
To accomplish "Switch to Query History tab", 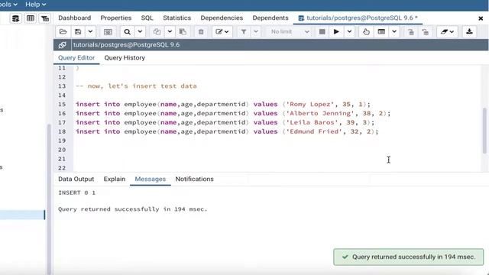I will [125, 58].
